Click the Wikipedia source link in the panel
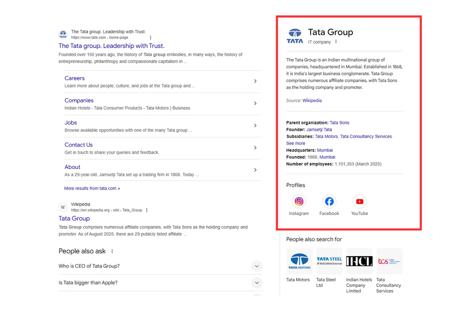465x310 pixels. [312, 100]
